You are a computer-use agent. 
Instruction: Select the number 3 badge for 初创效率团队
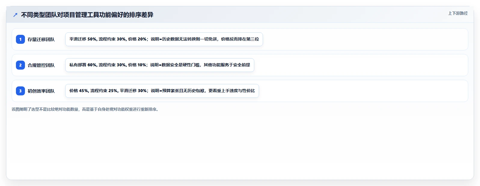pos(20,91)
